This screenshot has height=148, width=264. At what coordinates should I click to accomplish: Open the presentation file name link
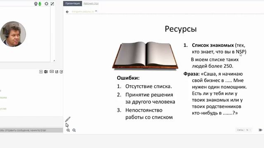(x=83, y=12)
